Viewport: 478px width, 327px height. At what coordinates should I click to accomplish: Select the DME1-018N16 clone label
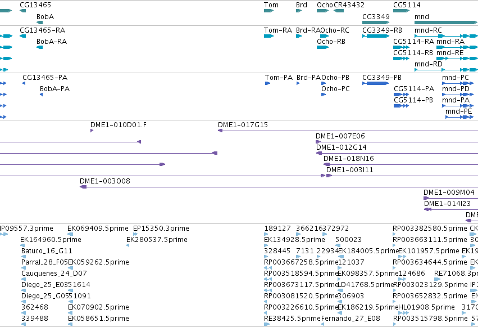tap(349, 159)
